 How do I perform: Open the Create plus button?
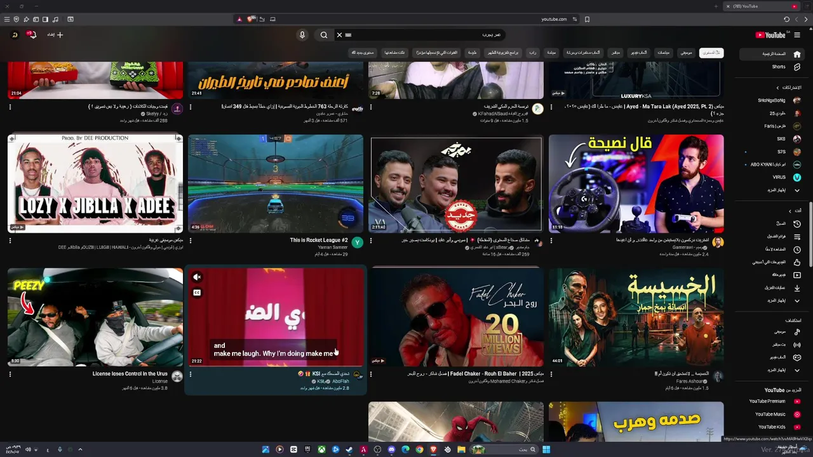pos(55,35)
